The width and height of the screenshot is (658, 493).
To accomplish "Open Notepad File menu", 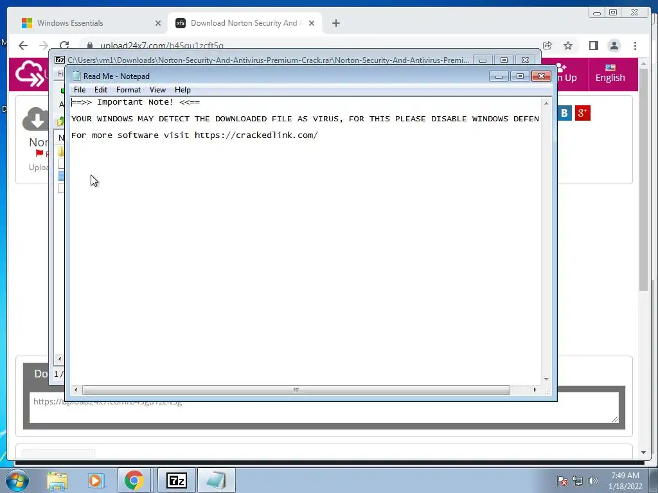I will tap(79, 90).
